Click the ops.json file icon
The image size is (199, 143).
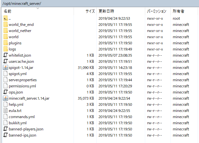point(5,92)
